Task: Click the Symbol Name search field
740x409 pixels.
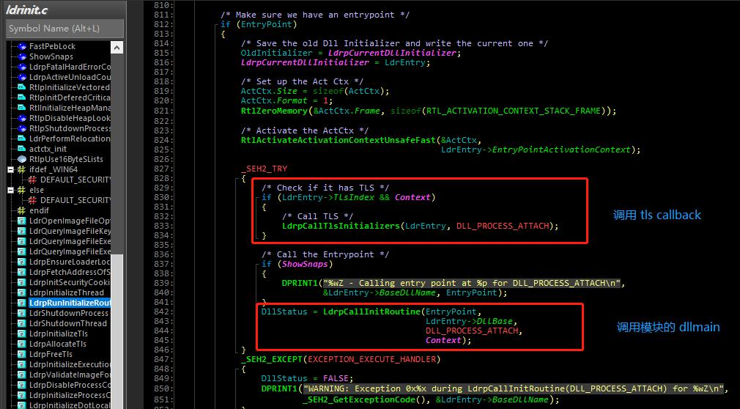Action: [x=64, y=29]
